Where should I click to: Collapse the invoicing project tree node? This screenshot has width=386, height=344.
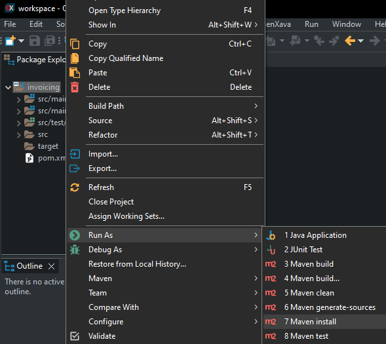pos(8,87)
